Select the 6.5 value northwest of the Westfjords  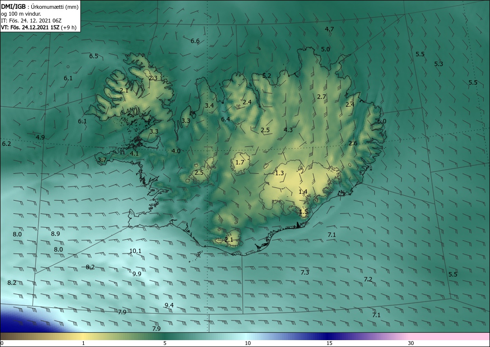point(94,56)
